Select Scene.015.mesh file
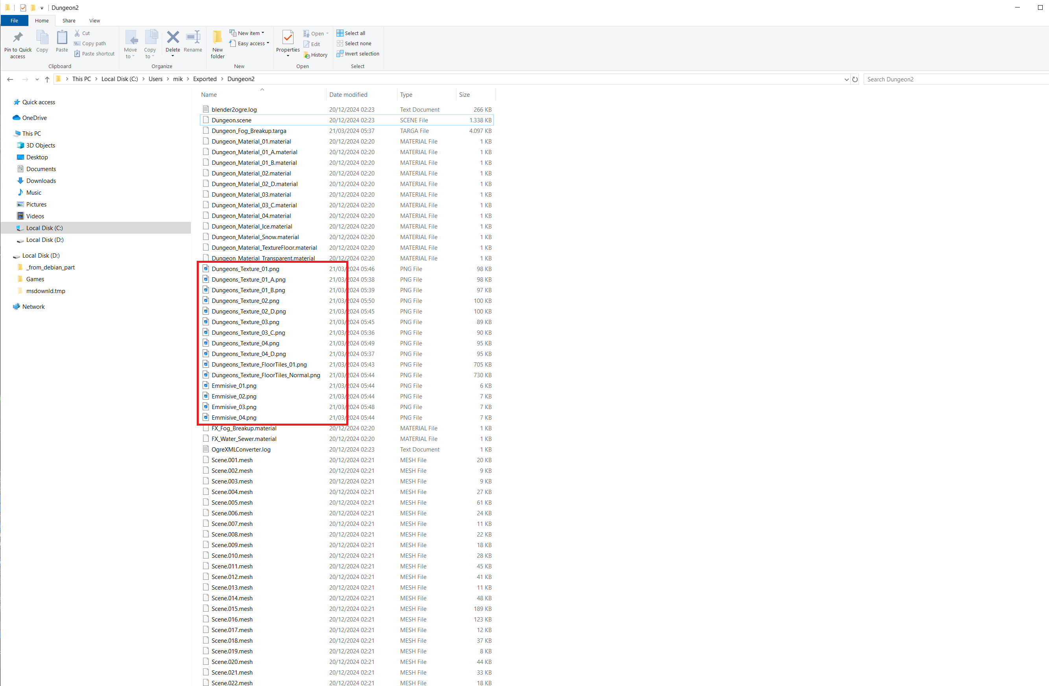This screenshot has height=686, width=1049. click(347, 609)
